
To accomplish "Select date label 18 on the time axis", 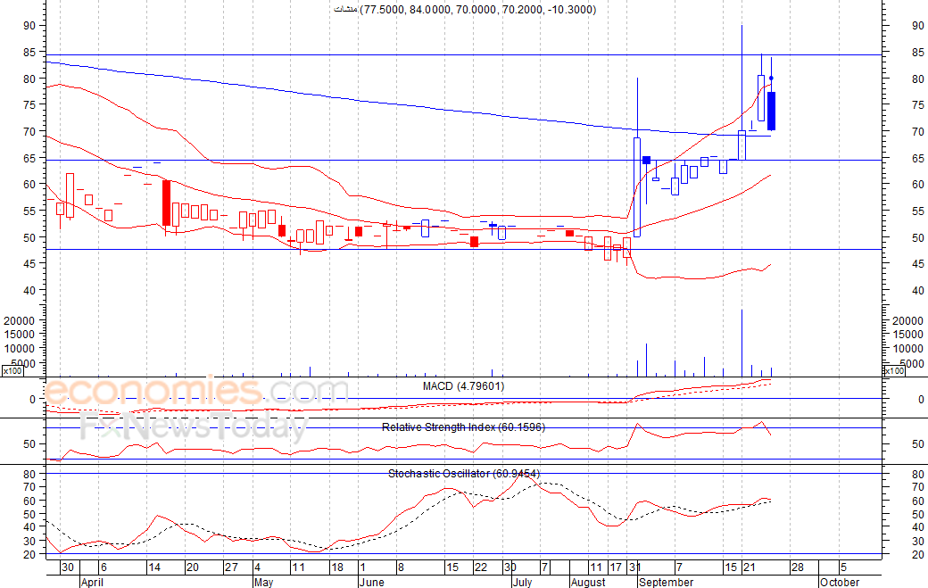I will [x=336, y=567].
